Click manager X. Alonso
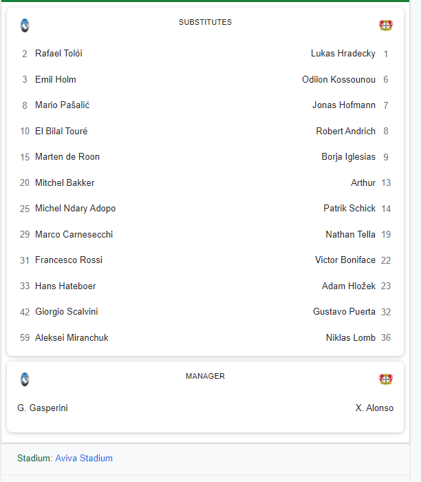This screenshot has height=482, width=421. [x=374, y=408]
